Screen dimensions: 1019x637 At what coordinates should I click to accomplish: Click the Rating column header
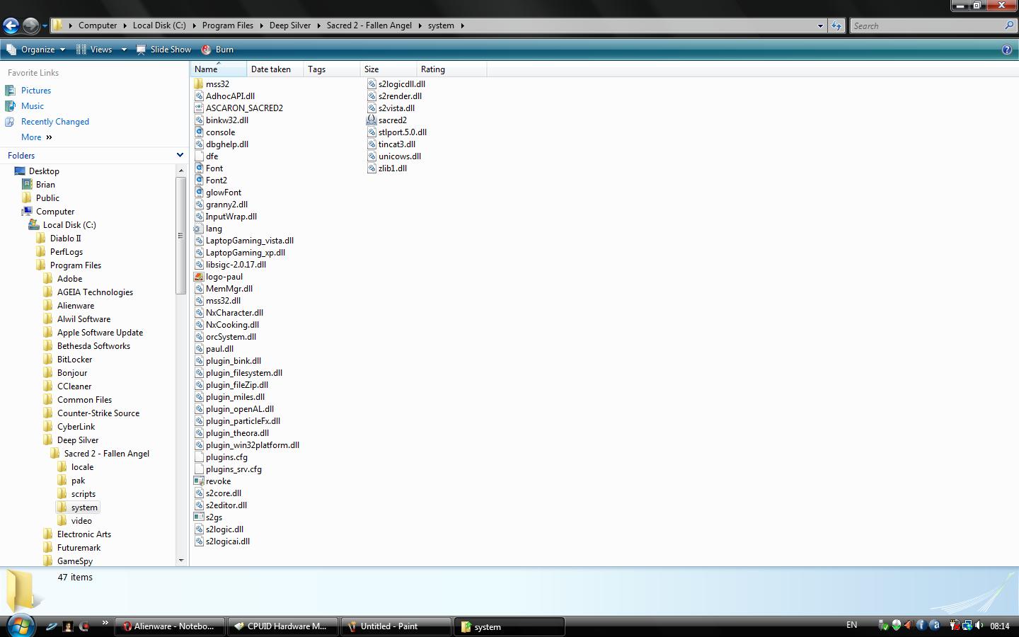(x=451, y=69)
